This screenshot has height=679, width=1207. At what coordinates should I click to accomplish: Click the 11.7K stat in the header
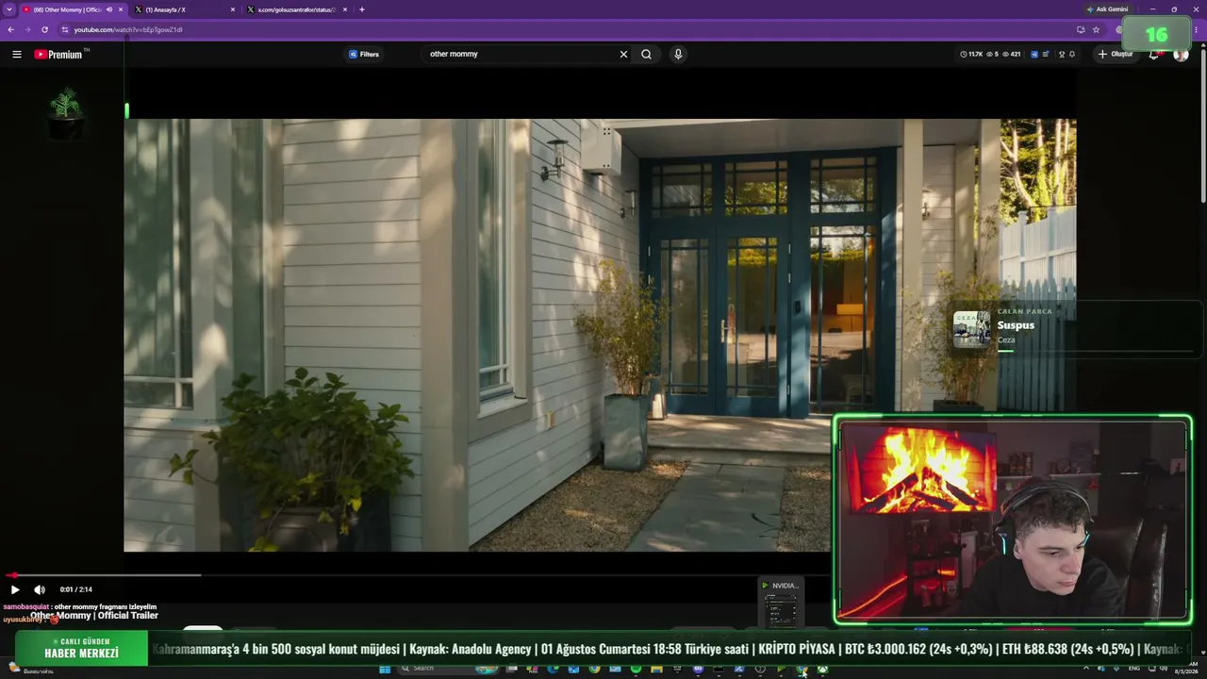(971, 55)
